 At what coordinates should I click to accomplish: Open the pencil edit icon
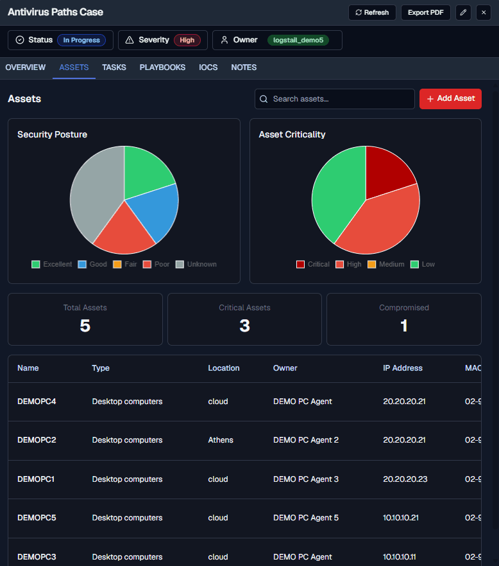463,13
